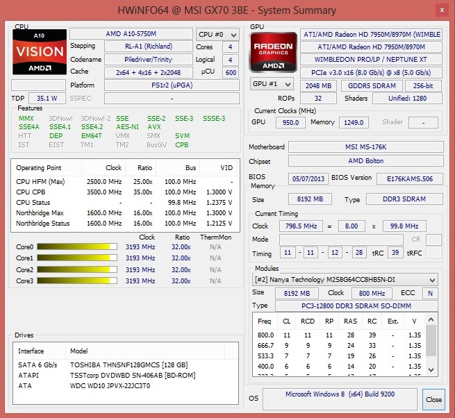Expand the Nanya Technology memory module dropdown
The image size is (455, 418).
pyautogui.click(x=345, y=280)
